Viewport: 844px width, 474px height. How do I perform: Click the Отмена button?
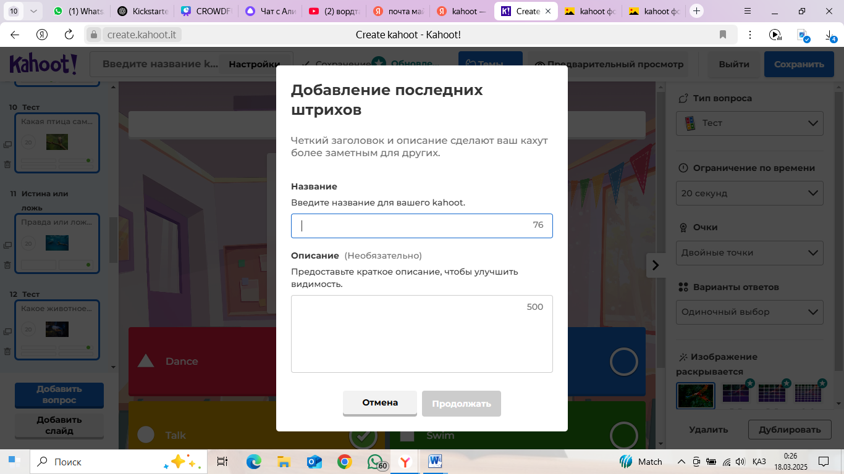point(380,402)
